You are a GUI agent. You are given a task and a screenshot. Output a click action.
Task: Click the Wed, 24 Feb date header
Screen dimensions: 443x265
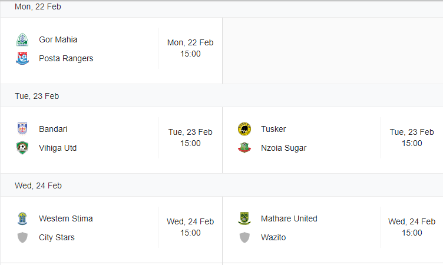click(x=38, y=185)
